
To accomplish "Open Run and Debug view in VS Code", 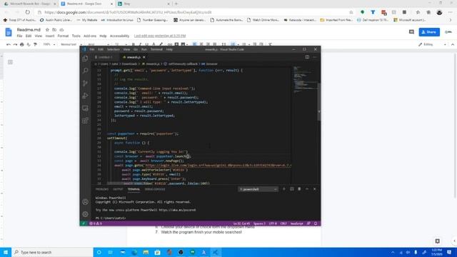I will pos(85,96).
